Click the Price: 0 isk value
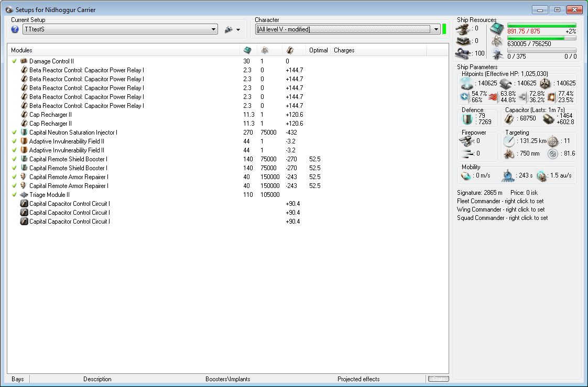 point(524,193)
